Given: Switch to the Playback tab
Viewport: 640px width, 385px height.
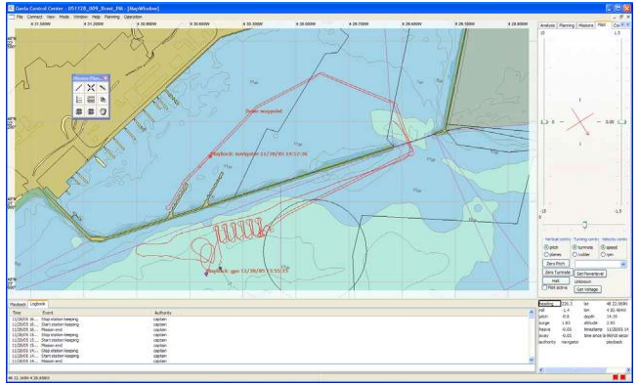Looking at the screenshot, I should pyautogui.click(x=18, y=304).
